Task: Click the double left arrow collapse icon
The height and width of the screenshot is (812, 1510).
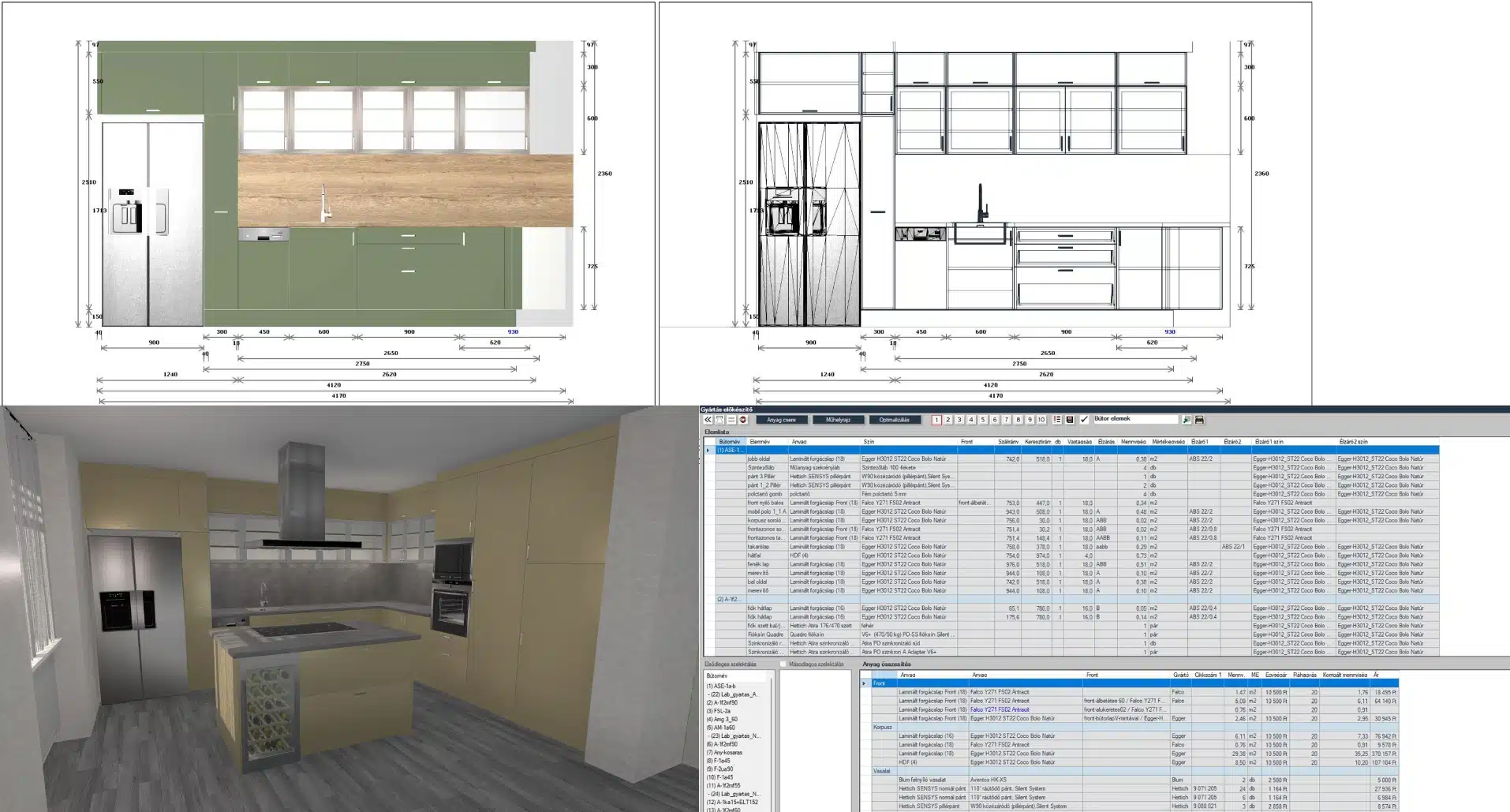Action: click(708, 420)
